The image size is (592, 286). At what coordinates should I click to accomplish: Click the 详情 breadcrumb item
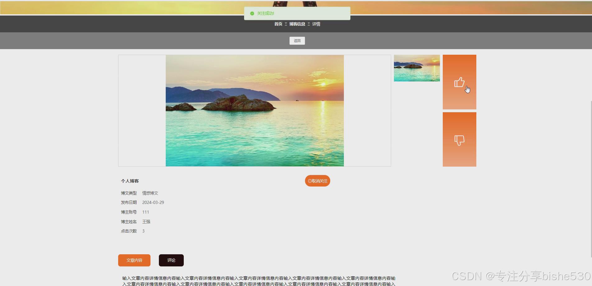tap(316, 24)
